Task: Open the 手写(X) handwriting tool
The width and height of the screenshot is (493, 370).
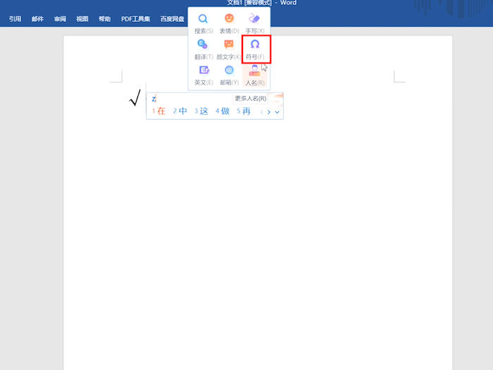Action: tap(255, 23)
